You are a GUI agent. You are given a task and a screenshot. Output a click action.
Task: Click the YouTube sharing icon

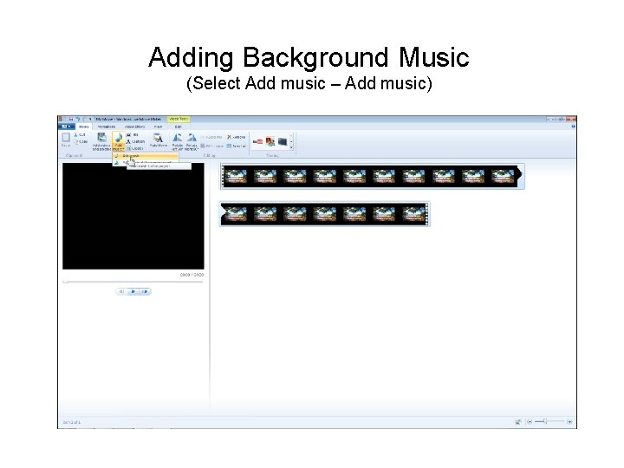click(258, 141)
